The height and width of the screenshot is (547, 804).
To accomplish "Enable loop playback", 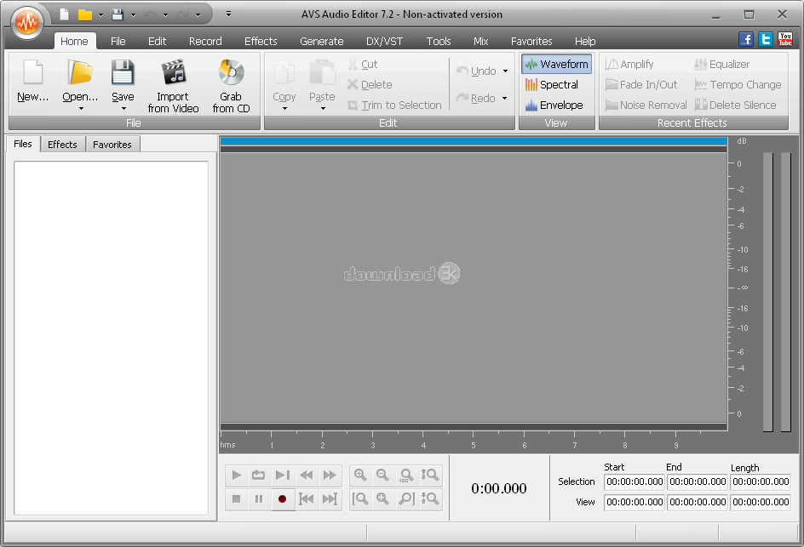I will click(258, 475).
